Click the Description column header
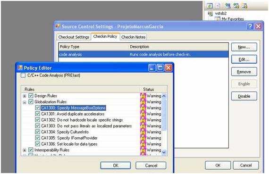 coord(178,47)
